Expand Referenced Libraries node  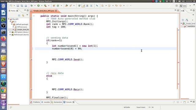pyautogui.click(x=10, y=35)
